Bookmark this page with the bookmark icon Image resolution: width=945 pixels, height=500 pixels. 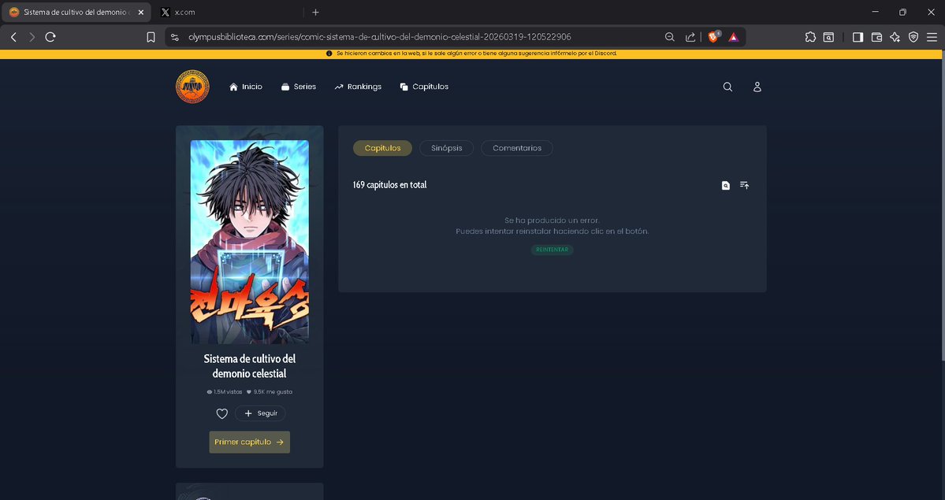click(x=151, y=37)
